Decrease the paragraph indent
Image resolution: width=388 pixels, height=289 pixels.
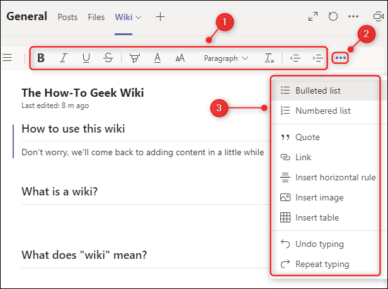pos(295,58)
